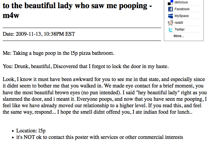Share via the Facebook icon
Viewport: 210px width, 144px height.
pos(171,9)
